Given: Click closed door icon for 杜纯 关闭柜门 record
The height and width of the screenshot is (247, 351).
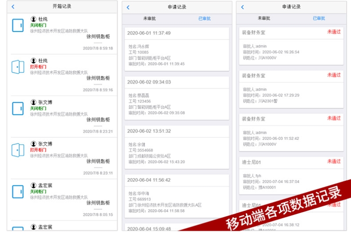Looking at the screenshot, I should click(x=18, y=25).
